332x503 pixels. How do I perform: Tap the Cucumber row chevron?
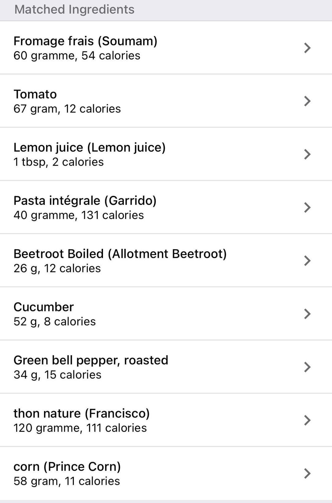307,314
